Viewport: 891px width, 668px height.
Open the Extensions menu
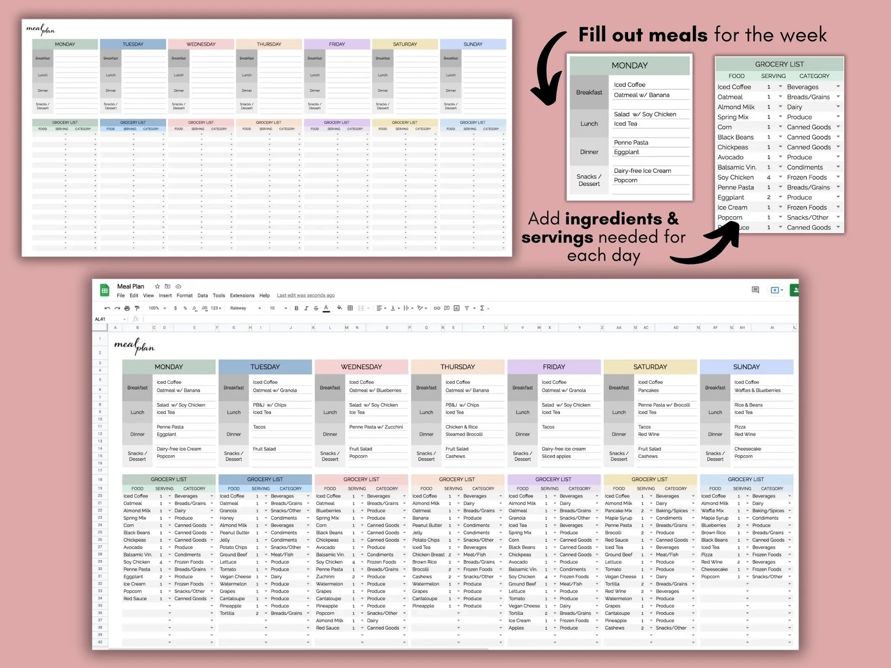[242, 295]
